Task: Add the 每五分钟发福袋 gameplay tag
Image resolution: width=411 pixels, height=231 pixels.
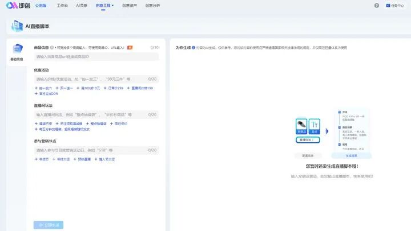Action: pos(62,129)
